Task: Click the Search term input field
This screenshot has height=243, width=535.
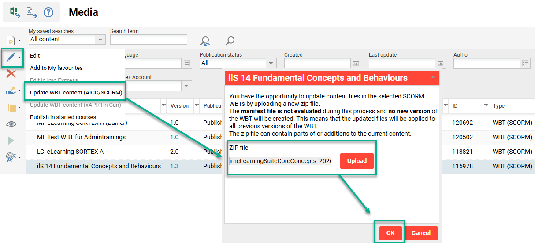Action: click(x=149, y=40)
